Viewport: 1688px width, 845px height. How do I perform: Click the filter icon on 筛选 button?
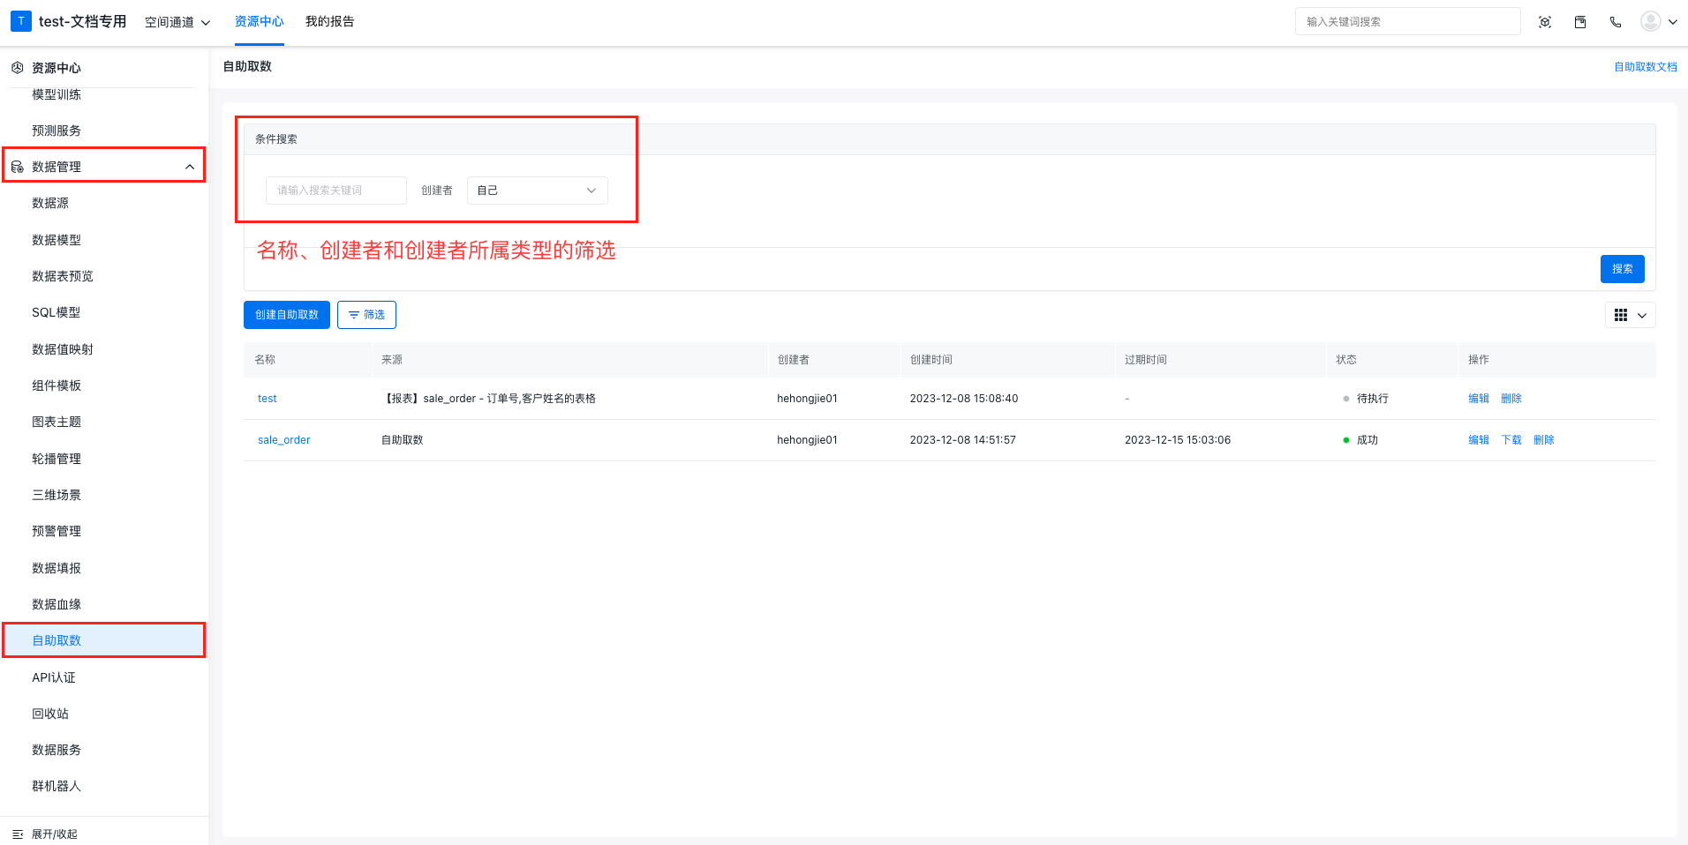354,315
